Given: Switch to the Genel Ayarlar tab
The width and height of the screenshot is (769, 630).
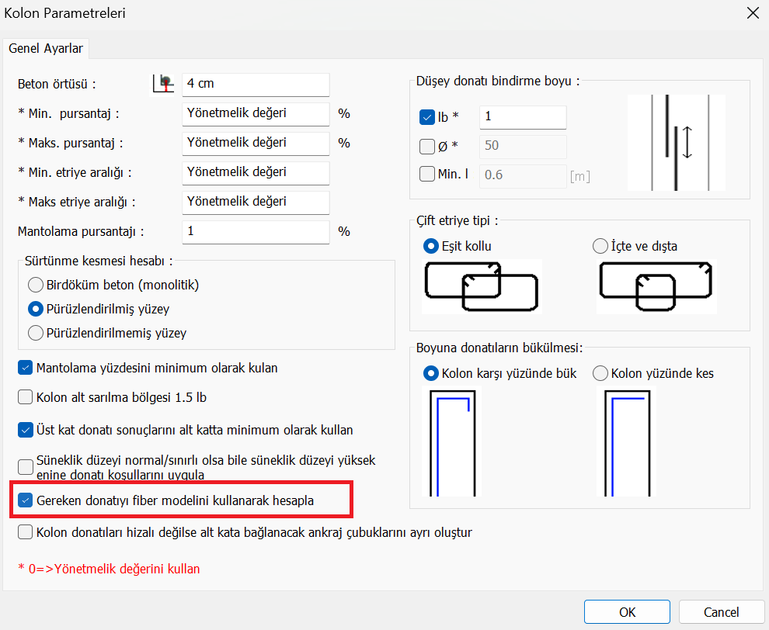Looking at the screenshot, I should coord(46,48).
